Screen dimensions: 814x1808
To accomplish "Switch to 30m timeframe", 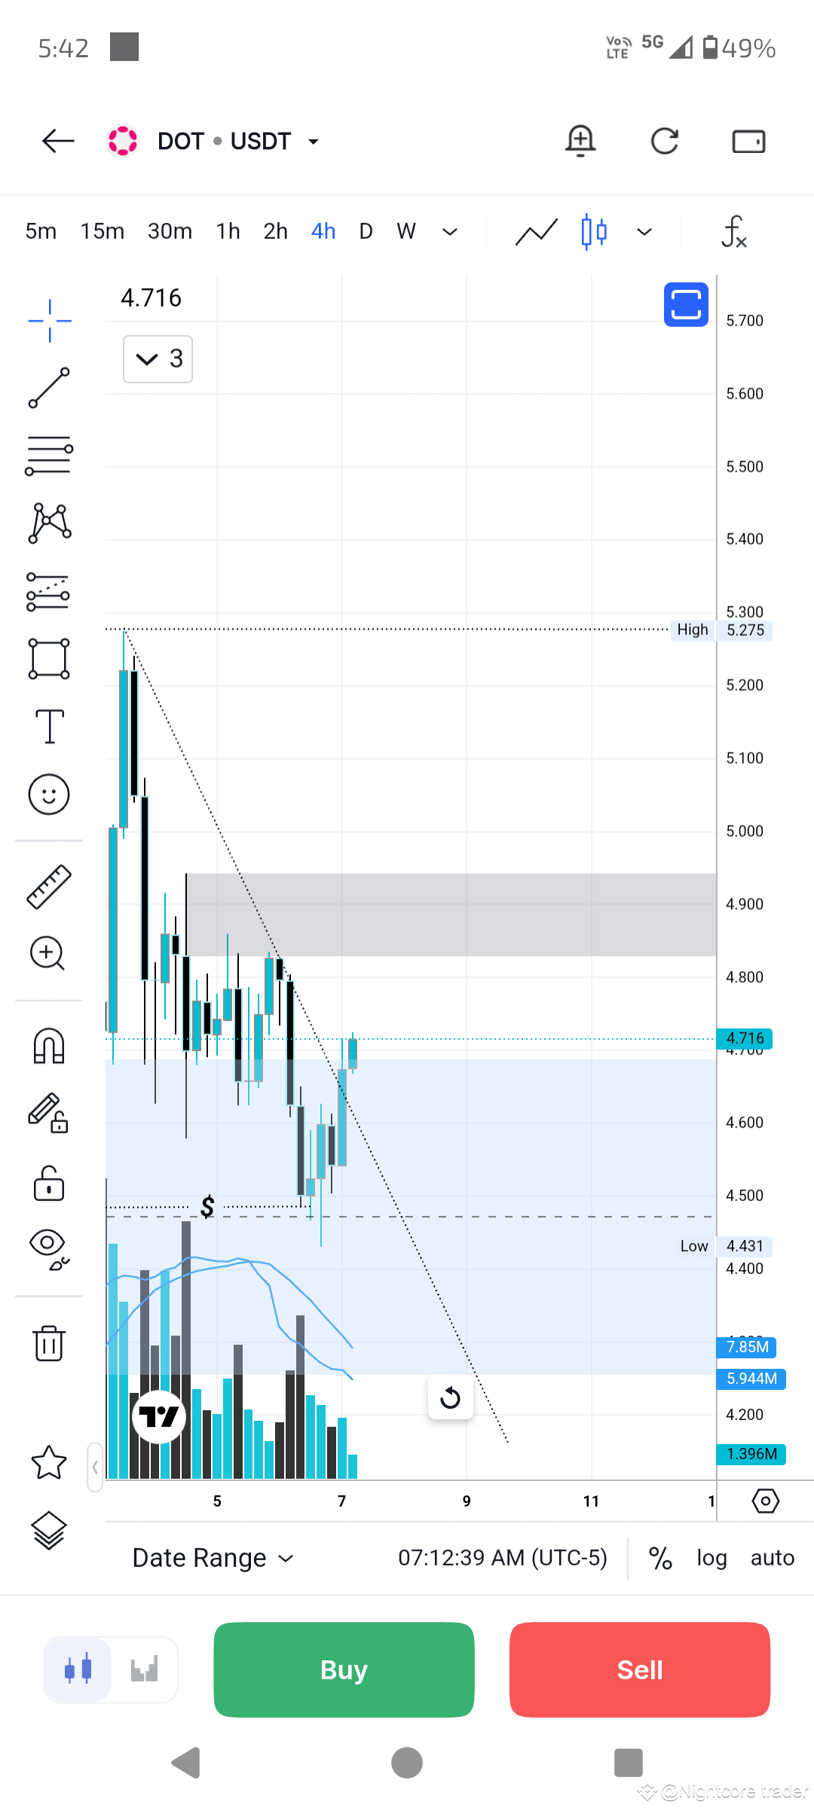I will 170,231.
